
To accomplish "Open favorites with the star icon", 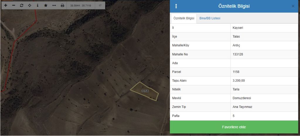I will click(46, 5).
